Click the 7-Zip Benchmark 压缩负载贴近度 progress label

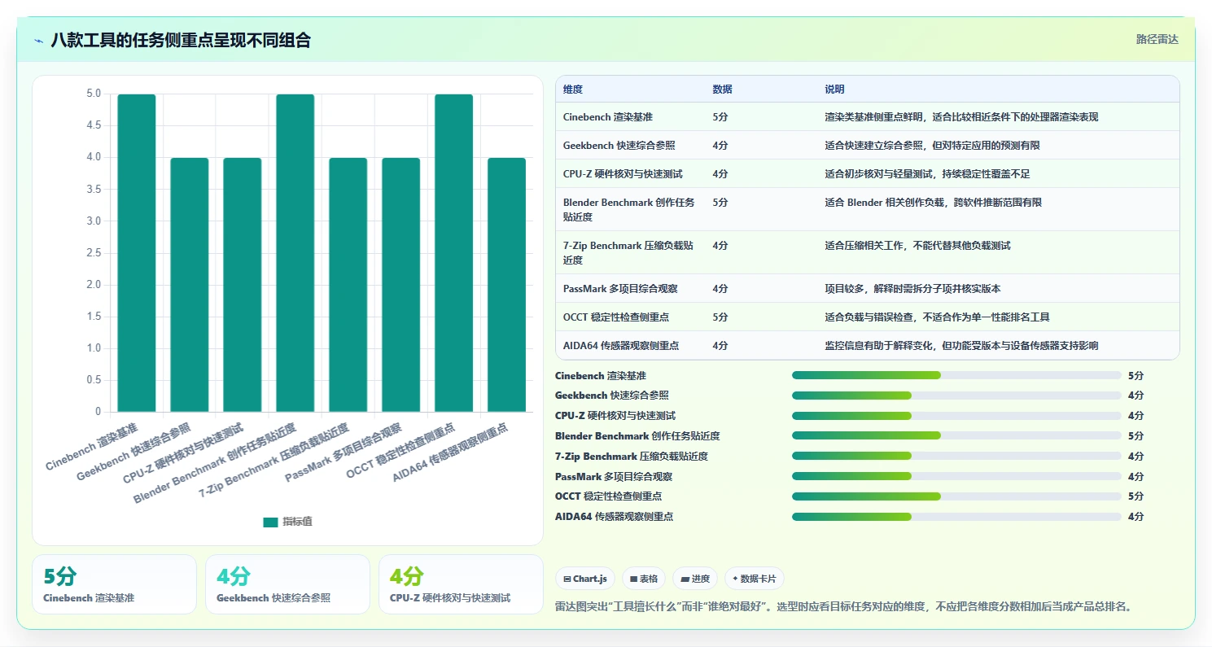pyautogui.click(x=632, y=457)
